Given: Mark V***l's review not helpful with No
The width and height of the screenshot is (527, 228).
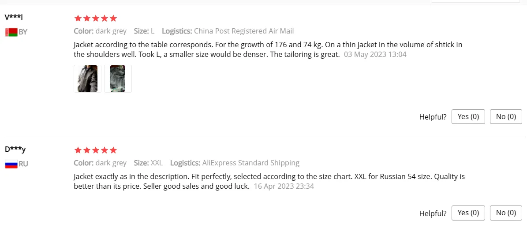Looking at the screenshot, I should [506, 117].
